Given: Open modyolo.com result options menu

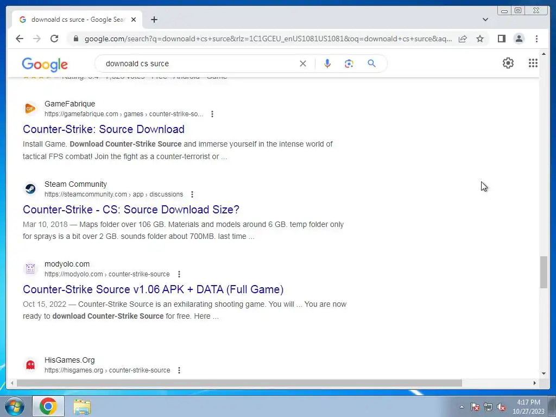Looking at the screenshot, I should (179, 274).
